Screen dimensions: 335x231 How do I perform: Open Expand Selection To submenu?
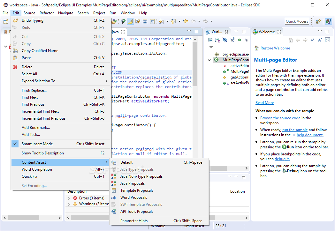point(61,81)
